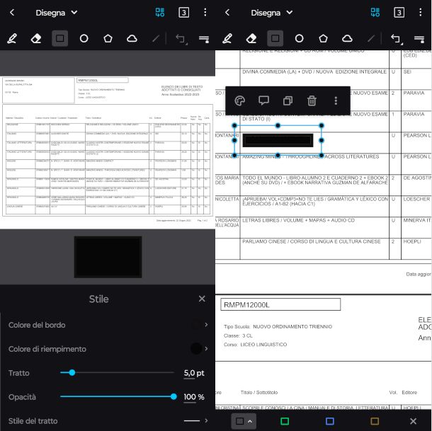Open view grid icon in right screen
Image resolution: width=432 pixels, height=431 pixels.
(375, 13)
